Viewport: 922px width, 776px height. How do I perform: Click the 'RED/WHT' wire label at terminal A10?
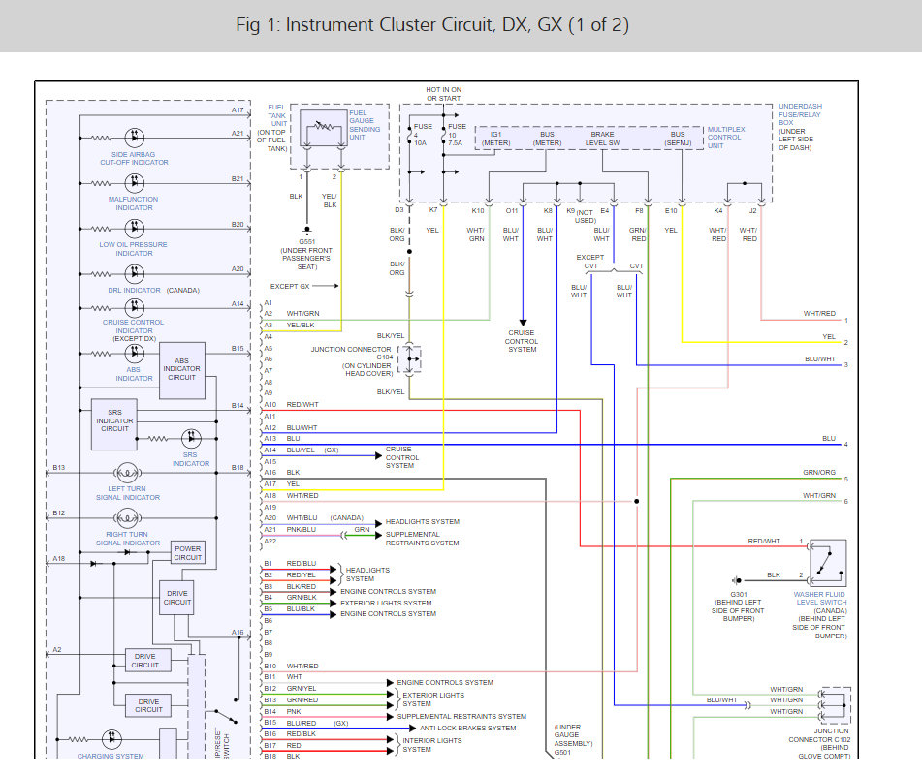(x=302, y=405)
